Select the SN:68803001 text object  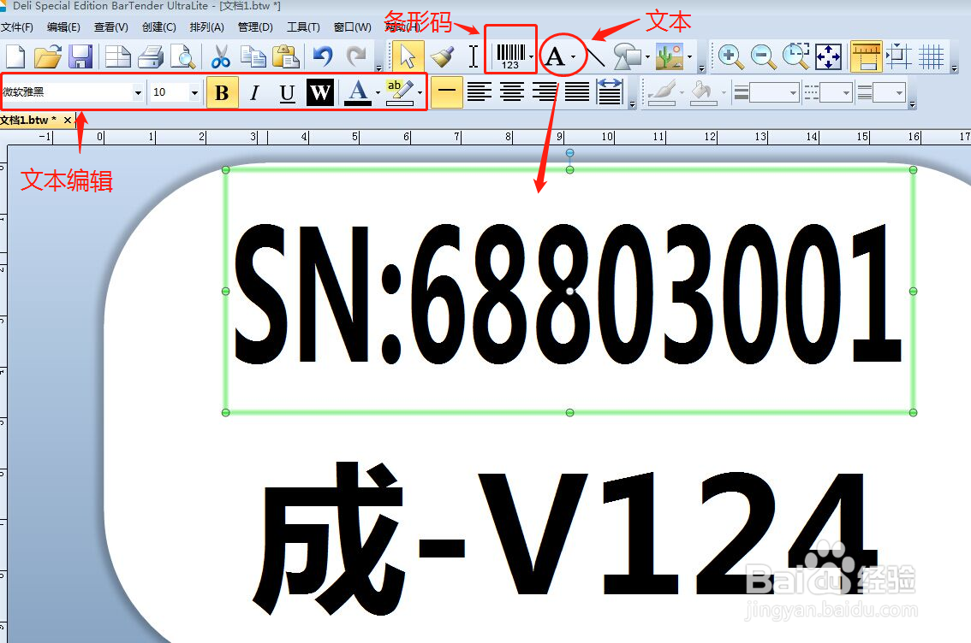click(x=569, y=292)
